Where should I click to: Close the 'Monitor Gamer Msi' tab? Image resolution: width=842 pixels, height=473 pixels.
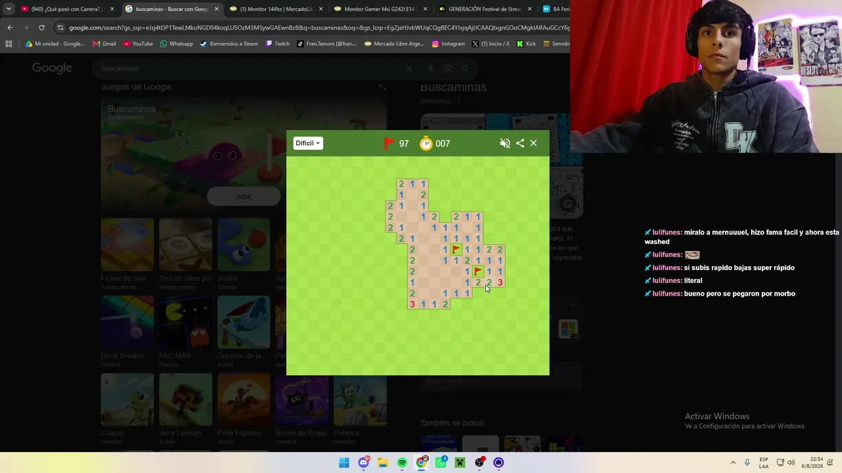[426, 9]
